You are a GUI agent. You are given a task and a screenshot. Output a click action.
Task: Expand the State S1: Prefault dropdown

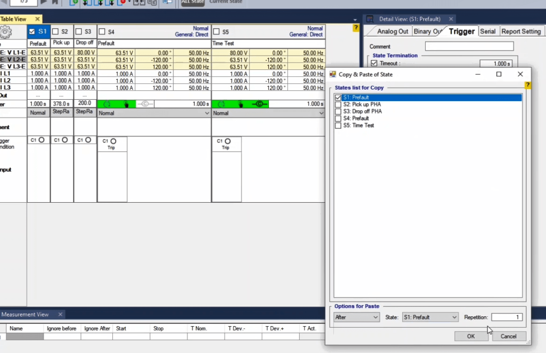click(430, 317)
